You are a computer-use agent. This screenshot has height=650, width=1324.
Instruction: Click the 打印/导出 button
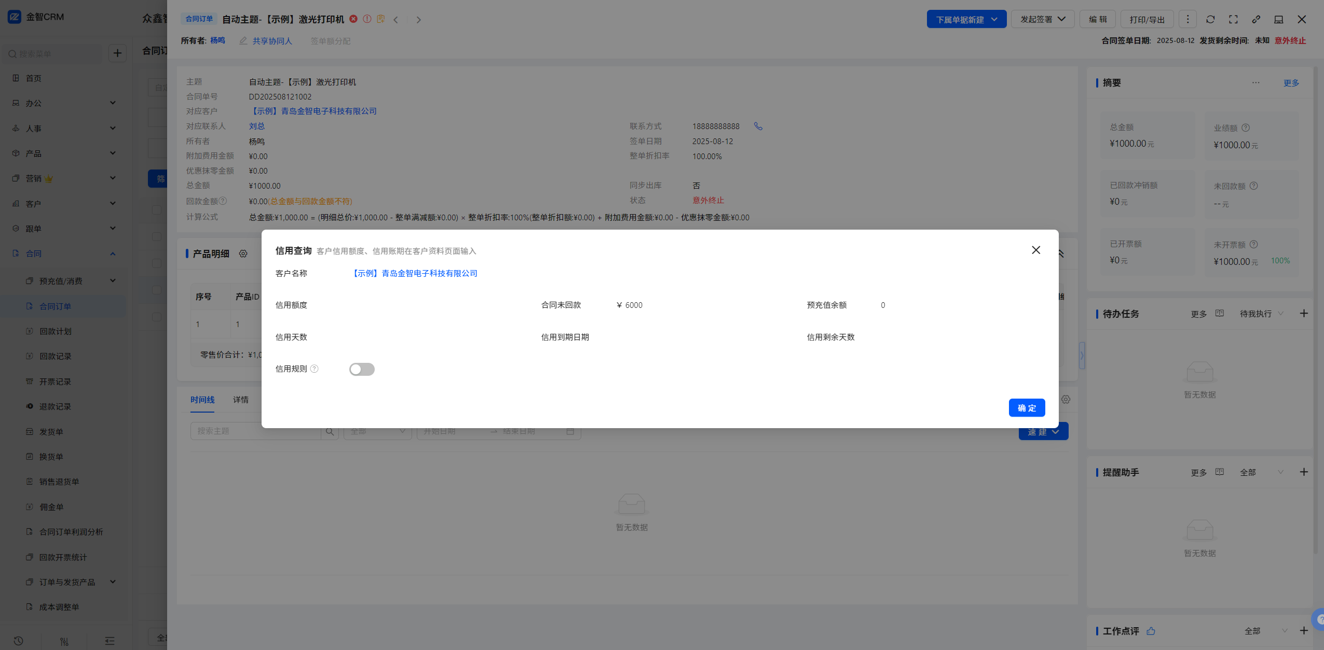1147,19
